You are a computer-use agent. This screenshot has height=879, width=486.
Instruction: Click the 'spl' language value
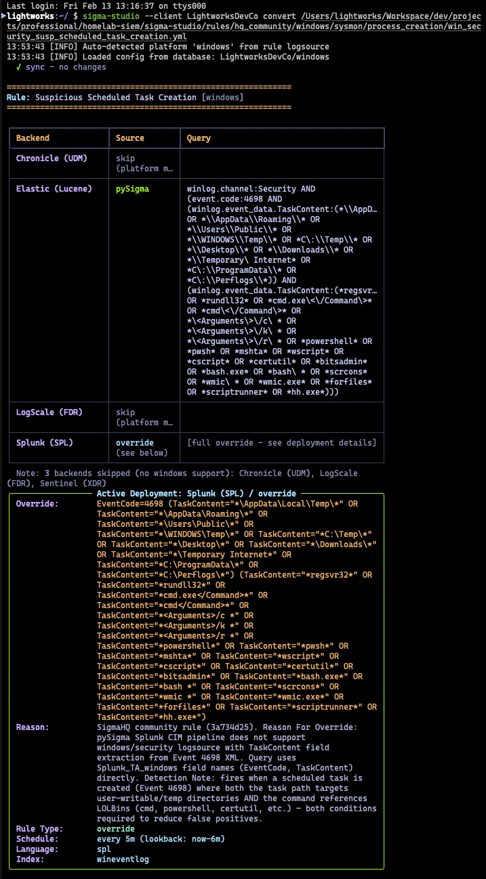click(x=104, y=849)
